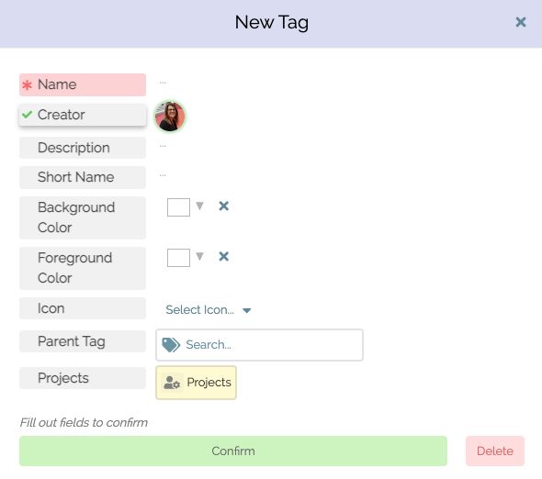The height and width of the screenshot is (479, 542).
Task: Open the Background Color dropdown arrow
Action: click(x=199, y=206)
